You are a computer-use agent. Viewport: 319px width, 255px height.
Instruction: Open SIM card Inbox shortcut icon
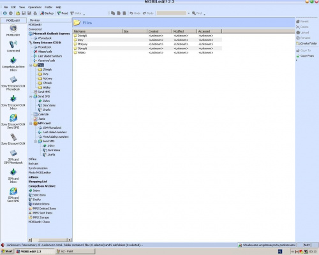13,176
